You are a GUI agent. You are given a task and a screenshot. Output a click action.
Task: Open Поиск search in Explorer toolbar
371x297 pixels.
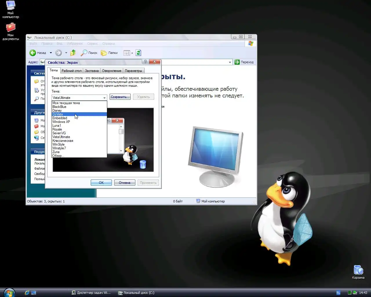tap(89, 53)
